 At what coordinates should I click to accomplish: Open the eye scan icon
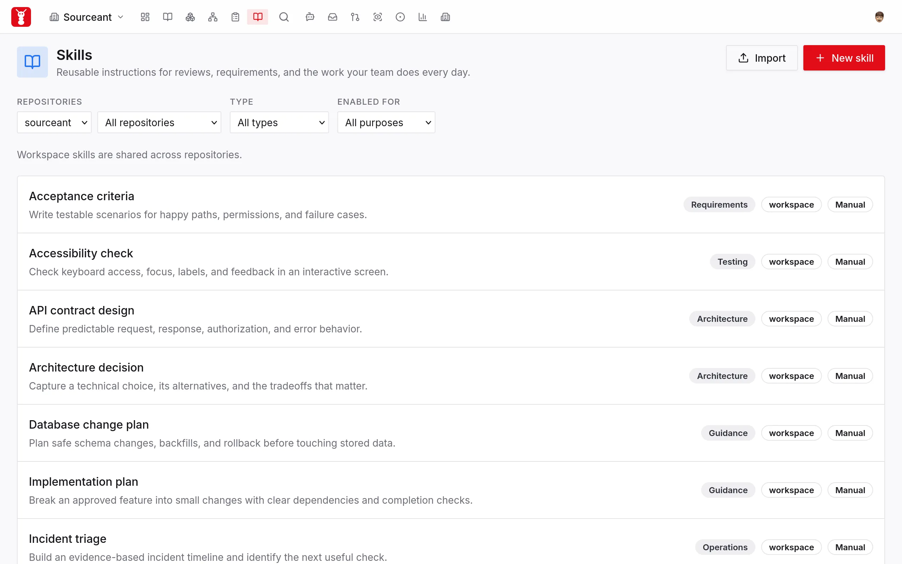(378, 17)
